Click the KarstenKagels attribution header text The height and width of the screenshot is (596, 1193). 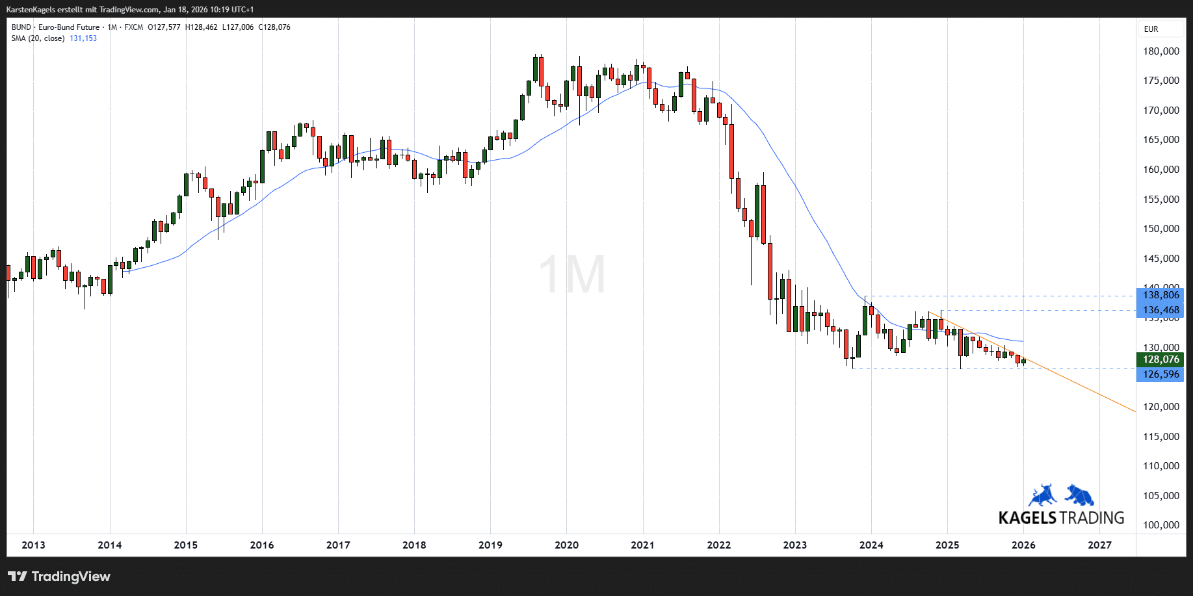130,10
